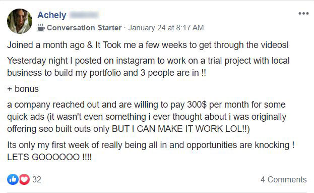Click the 'Joined a month ago' first line
The width and height of the screenshot is (314, 193).
(x=148, y=45)
